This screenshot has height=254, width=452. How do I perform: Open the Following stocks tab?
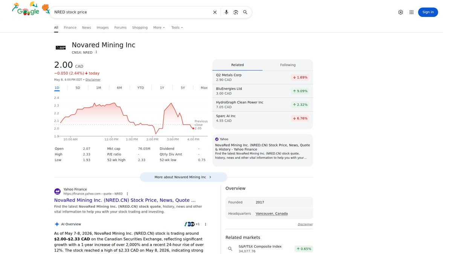(288, 65)
